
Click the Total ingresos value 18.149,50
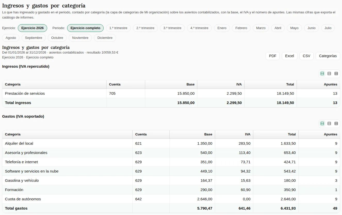tap(285, 103)
